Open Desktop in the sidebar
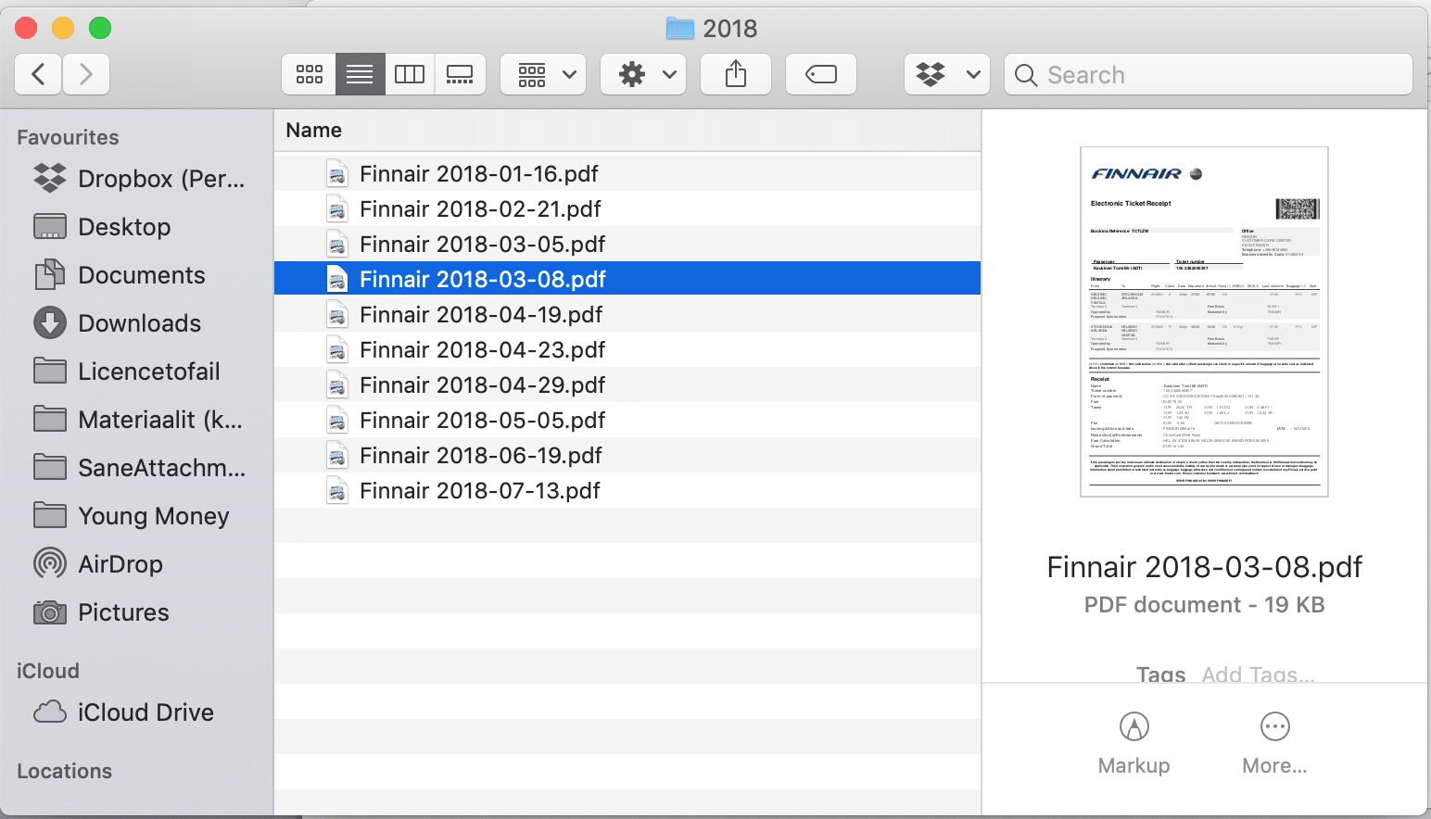The width and height of the screenshot is (1431, 819). click(102, 227)
